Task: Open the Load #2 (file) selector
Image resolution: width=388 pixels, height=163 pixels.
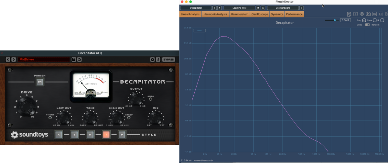Action: click(x=239, y=8)
